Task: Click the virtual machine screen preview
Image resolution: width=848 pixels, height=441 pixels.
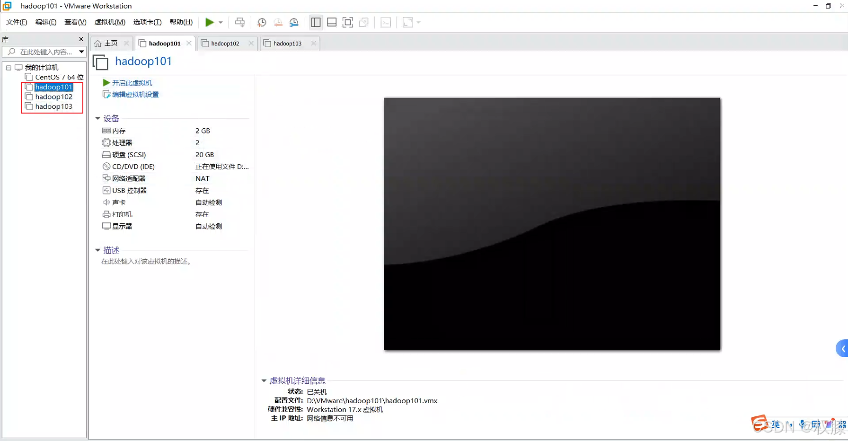Action: click(552, 224)
